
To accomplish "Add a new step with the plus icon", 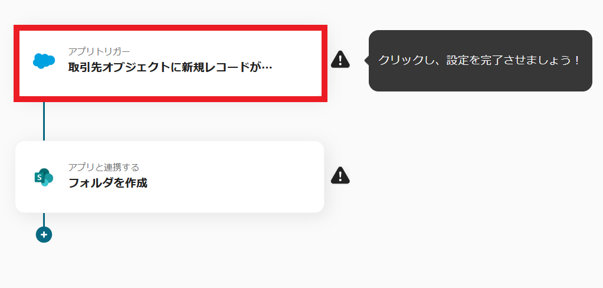I will coord(44,234).
